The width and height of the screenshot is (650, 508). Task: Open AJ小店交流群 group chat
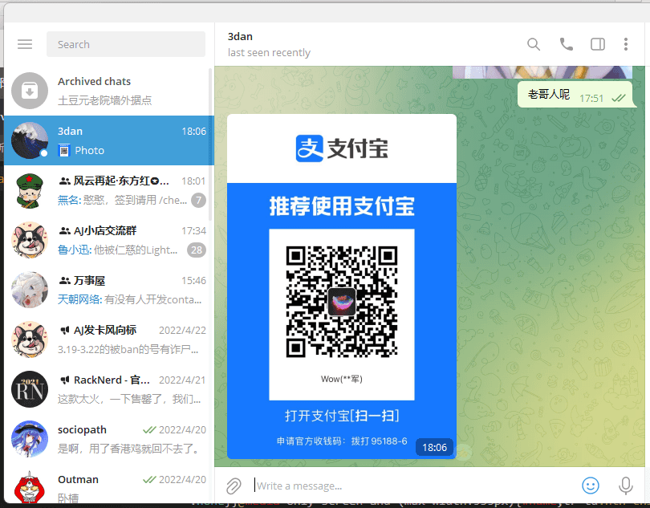coord(108,240)
